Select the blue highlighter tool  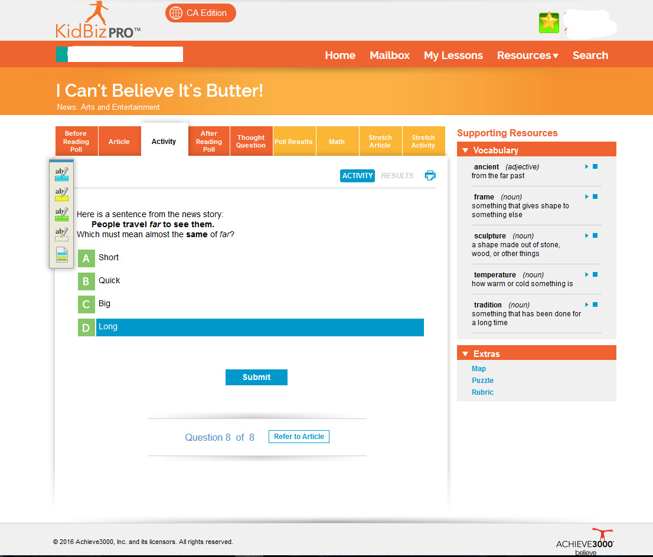point(61,173)
